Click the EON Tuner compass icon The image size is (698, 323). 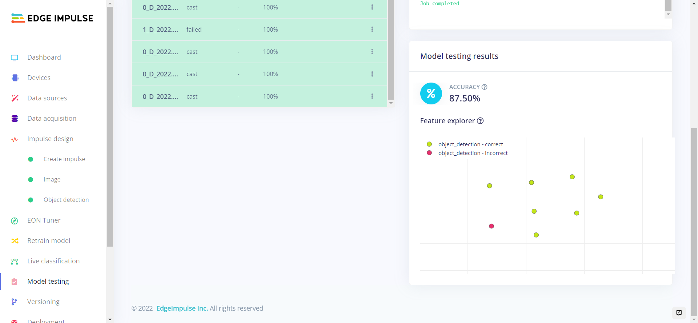[15, 221]
